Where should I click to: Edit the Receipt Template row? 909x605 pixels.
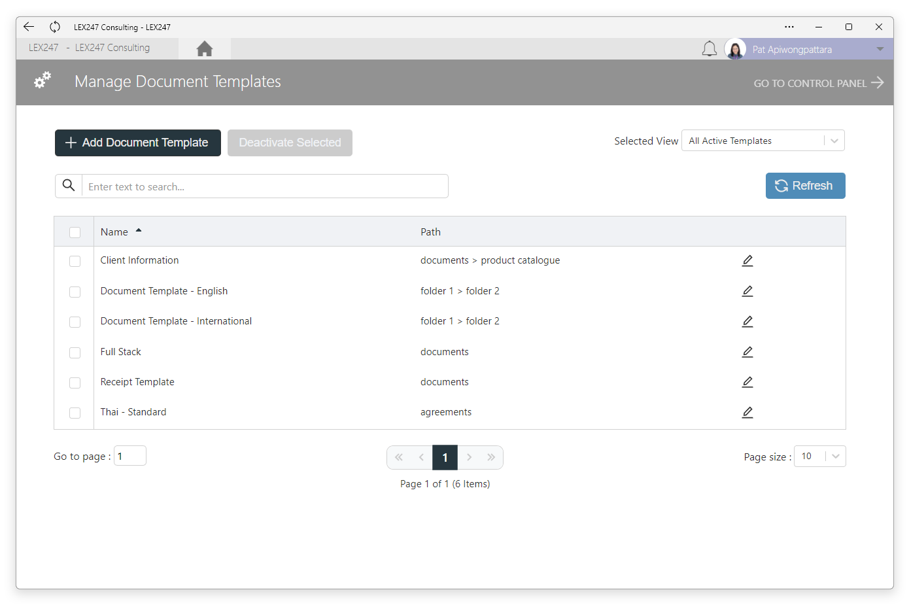tap(747, 382)
